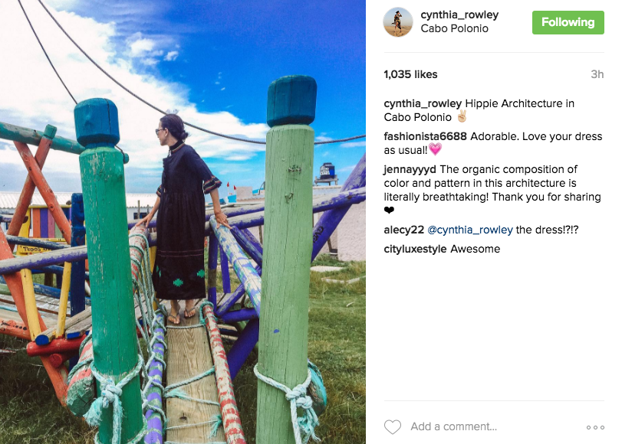Open cynthia_rowley username in the header

(x=459, y=15)
